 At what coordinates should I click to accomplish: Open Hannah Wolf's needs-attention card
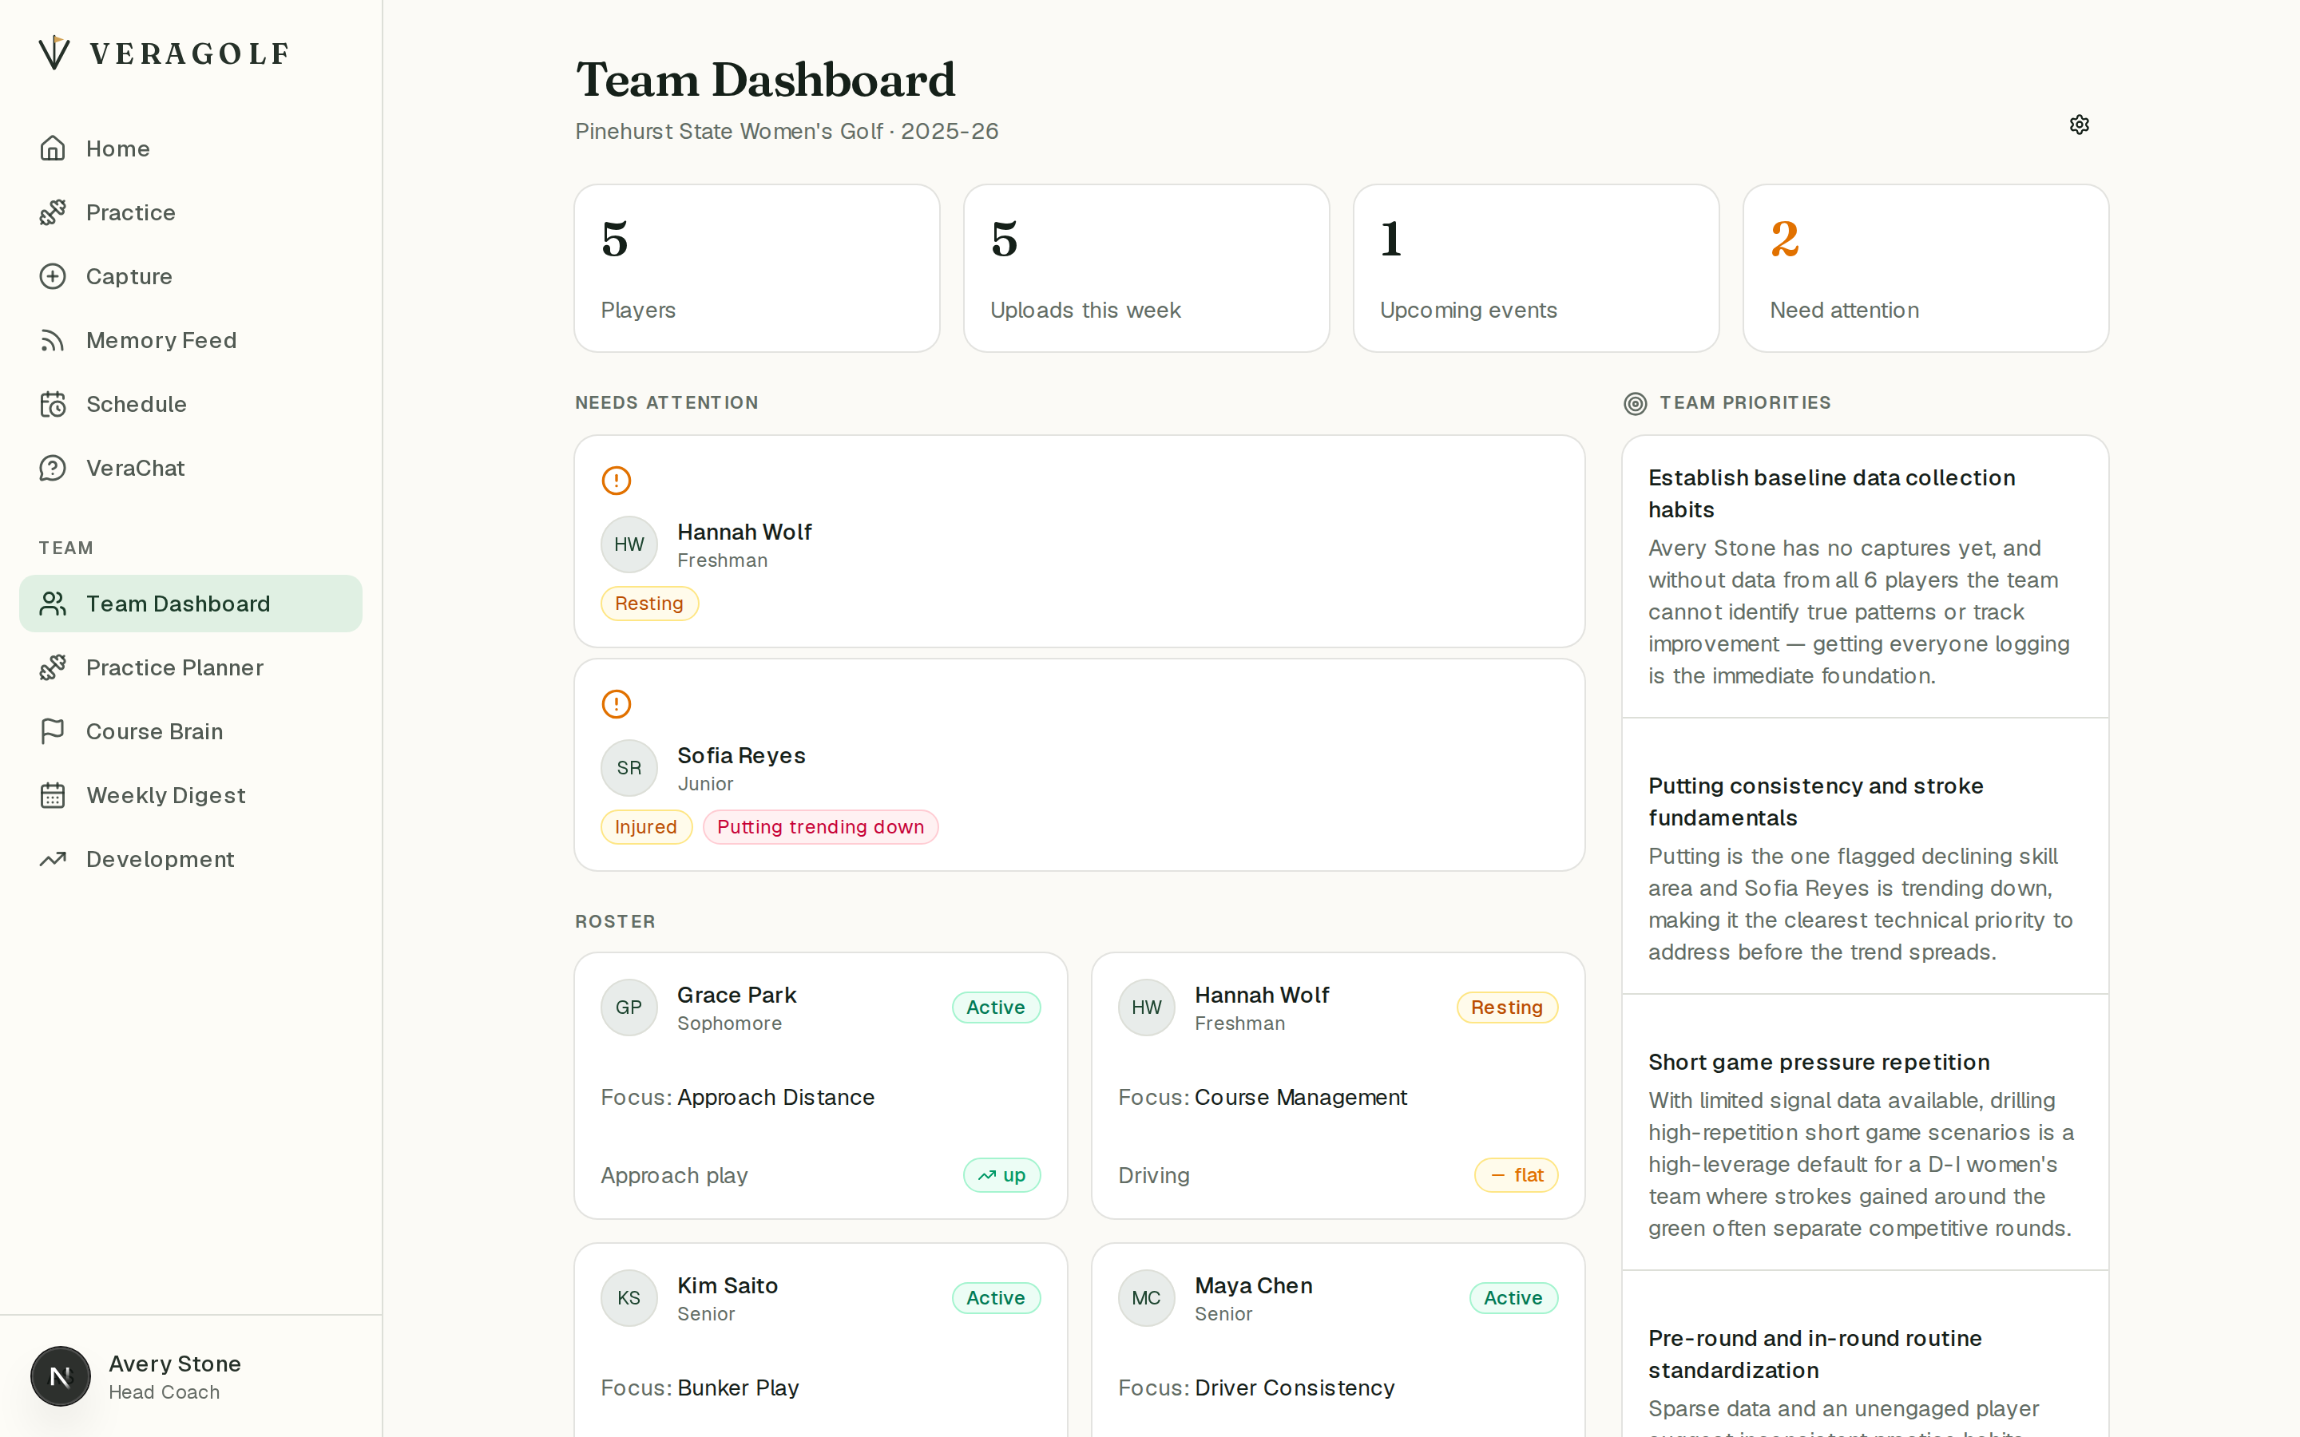(x=1080, y=542)
